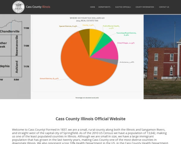The height and width of the screenshot is (144, 181).
Task: Click the brick courthouse photo slide
Action: coord(162,57)
